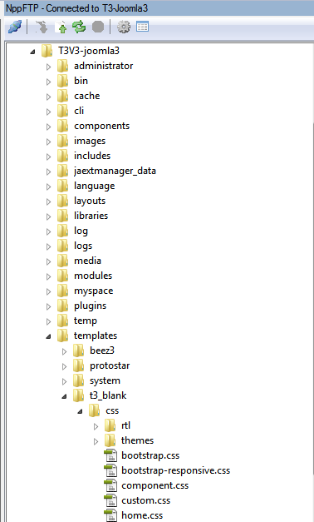The height and width of the screenshot is (522, 314).
Task: Expand the cache folder node
Action: pyautogui.click(x=48, y=97)
